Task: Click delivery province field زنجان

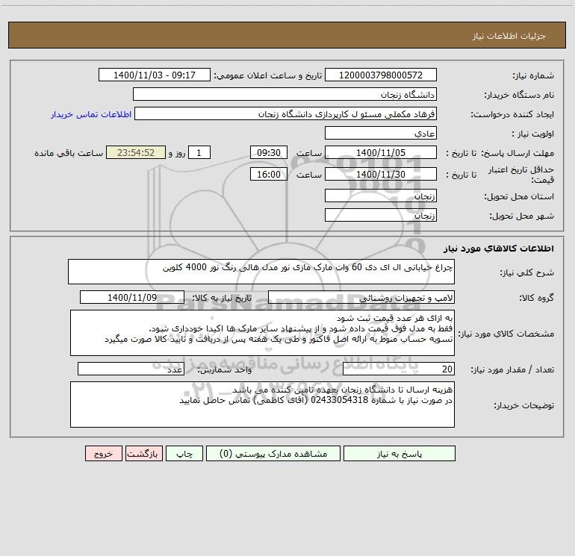Action: point(381,196)
